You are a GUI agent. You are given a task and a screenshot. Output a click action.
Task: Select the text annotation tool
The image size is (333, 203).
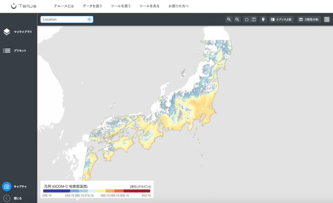pos(253,19)
